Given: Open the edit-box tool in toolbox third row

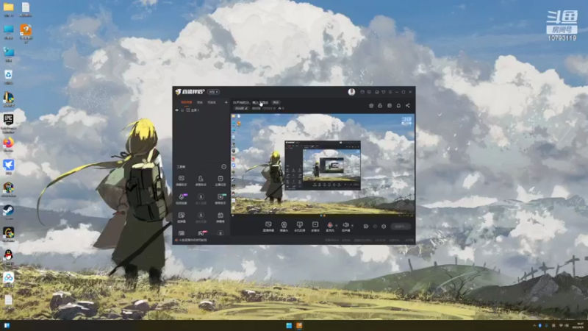Looking at the screenshot, I should click(182, 217).
